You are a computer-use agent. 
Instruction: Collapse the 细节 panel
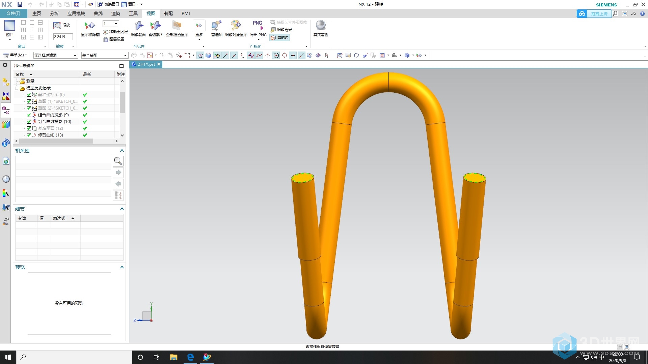[122, 209]
